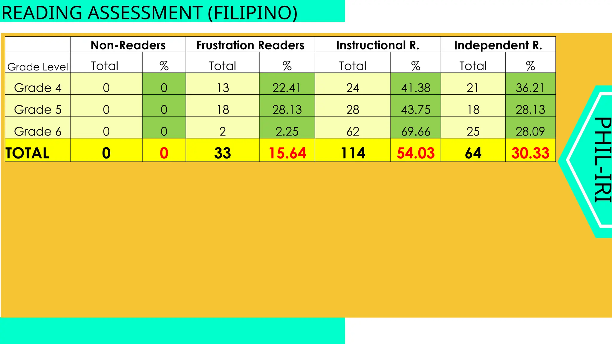The height and width of the screenshot is (344, 612).
Task: Click the 41.38 percentage cell
Action: coord(415,88)
